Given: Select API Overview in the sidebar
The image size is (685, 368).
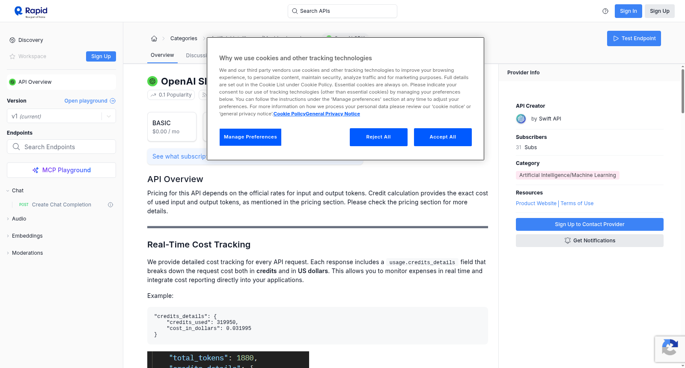Looking at the screenshot, I should (x=61, y=82).
